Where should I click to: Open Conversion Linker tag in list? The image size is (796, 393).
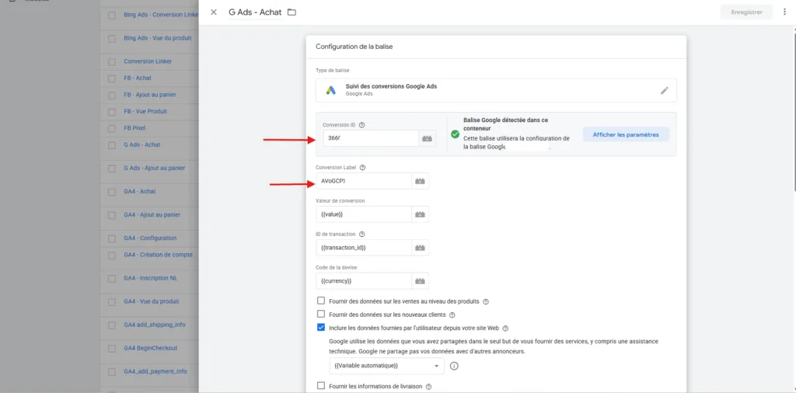pyautogui.click(x=148, y=61)
